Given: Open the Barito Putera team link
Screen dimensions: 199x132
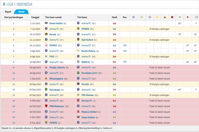Looking at the screenshot, I should (88, 51).
